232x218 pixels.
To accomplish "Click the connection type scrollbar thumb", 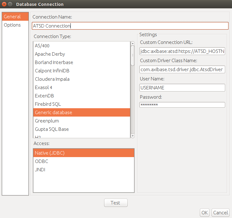I will click(x=133, y=55).
